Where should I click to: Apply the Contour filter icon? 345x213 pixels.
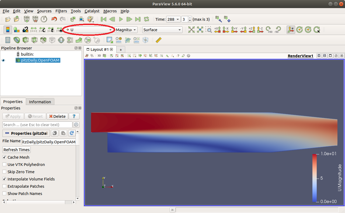17,40
